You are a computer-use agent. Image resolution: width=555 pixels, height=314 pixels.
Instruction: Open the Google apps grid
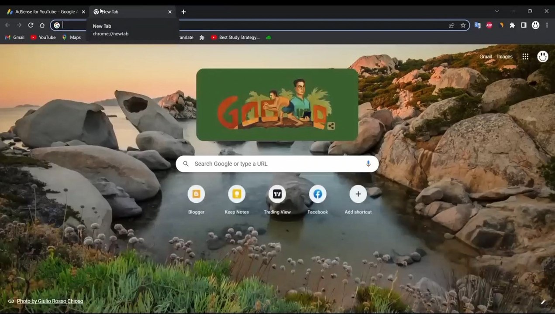point(525,57)
